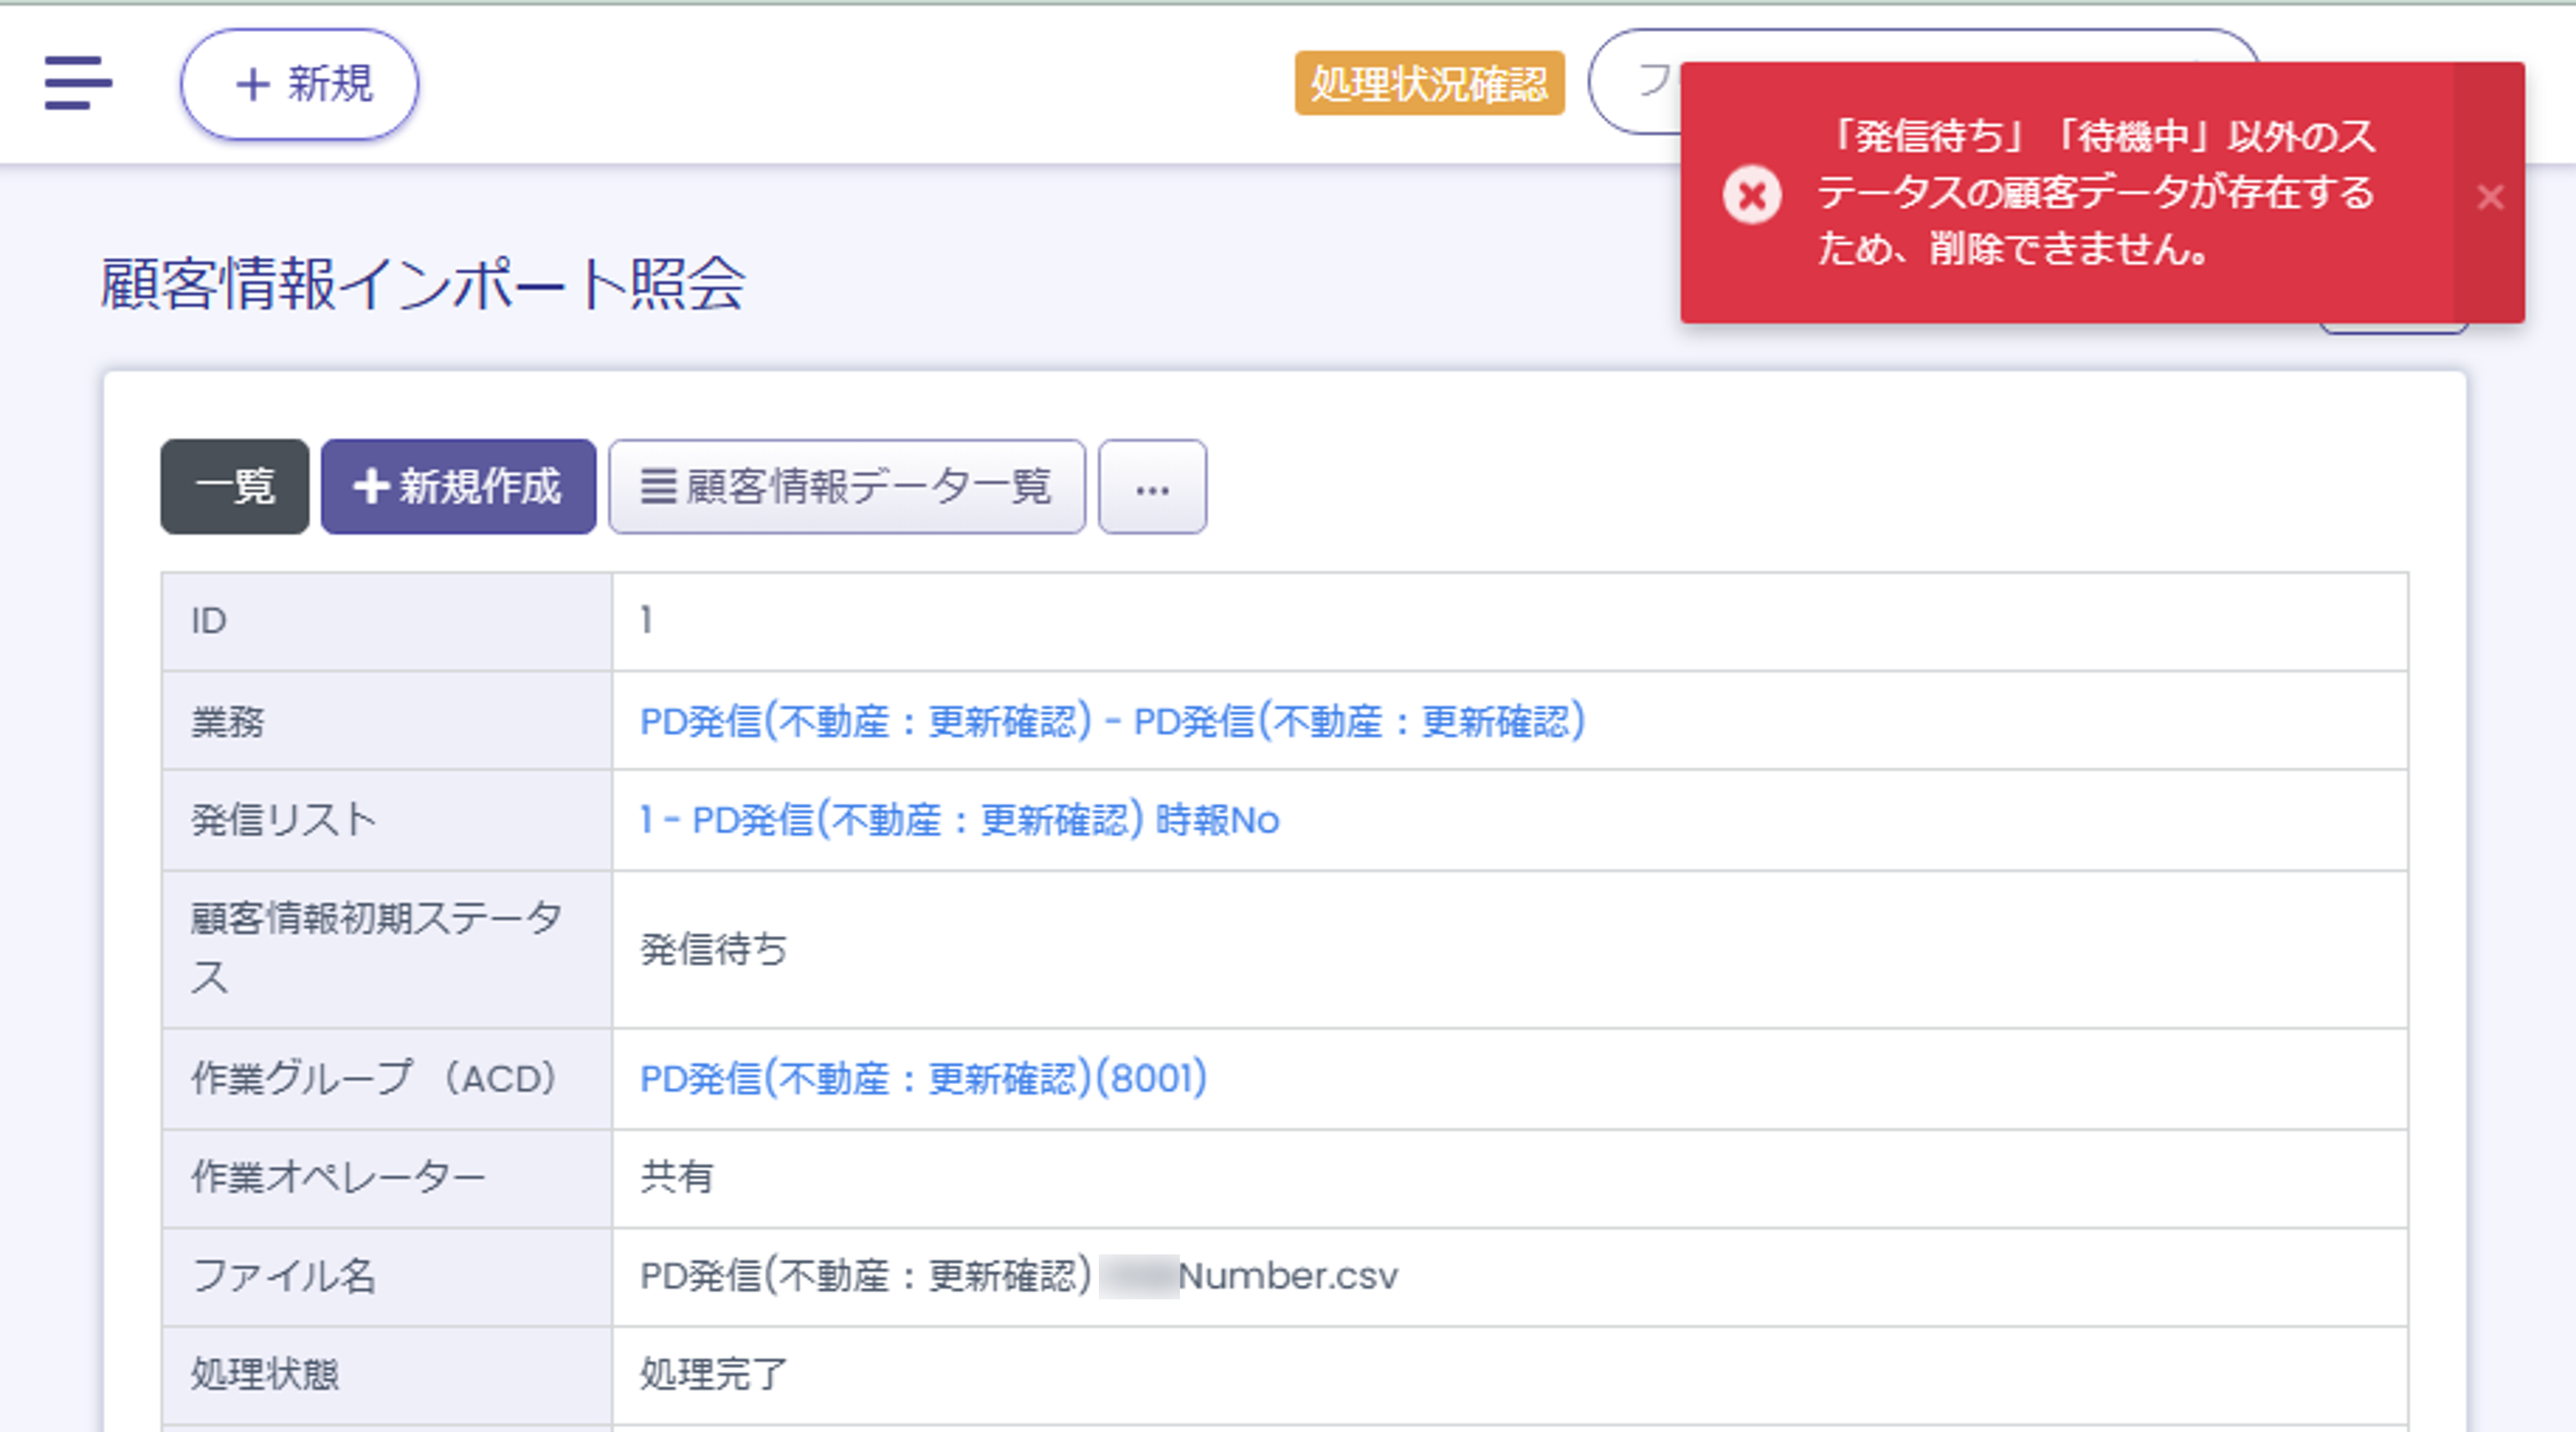This screenshot has width=2576, height=1432.
Task: Click the 処理状況確認 status badge
Action: [x=1428, y=83]
